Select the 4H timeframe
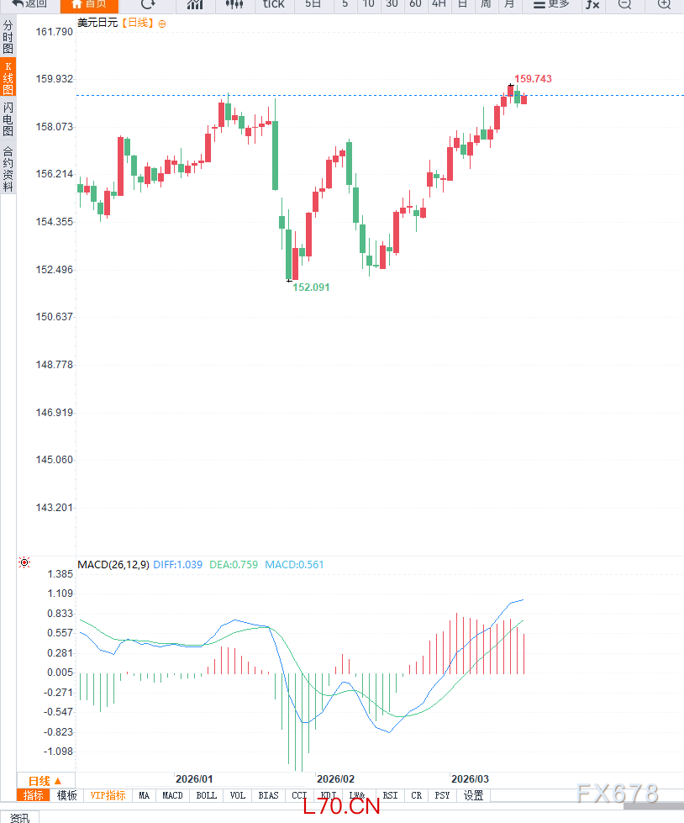This screenshot has width=684, height=823. [x=439, y=4]
